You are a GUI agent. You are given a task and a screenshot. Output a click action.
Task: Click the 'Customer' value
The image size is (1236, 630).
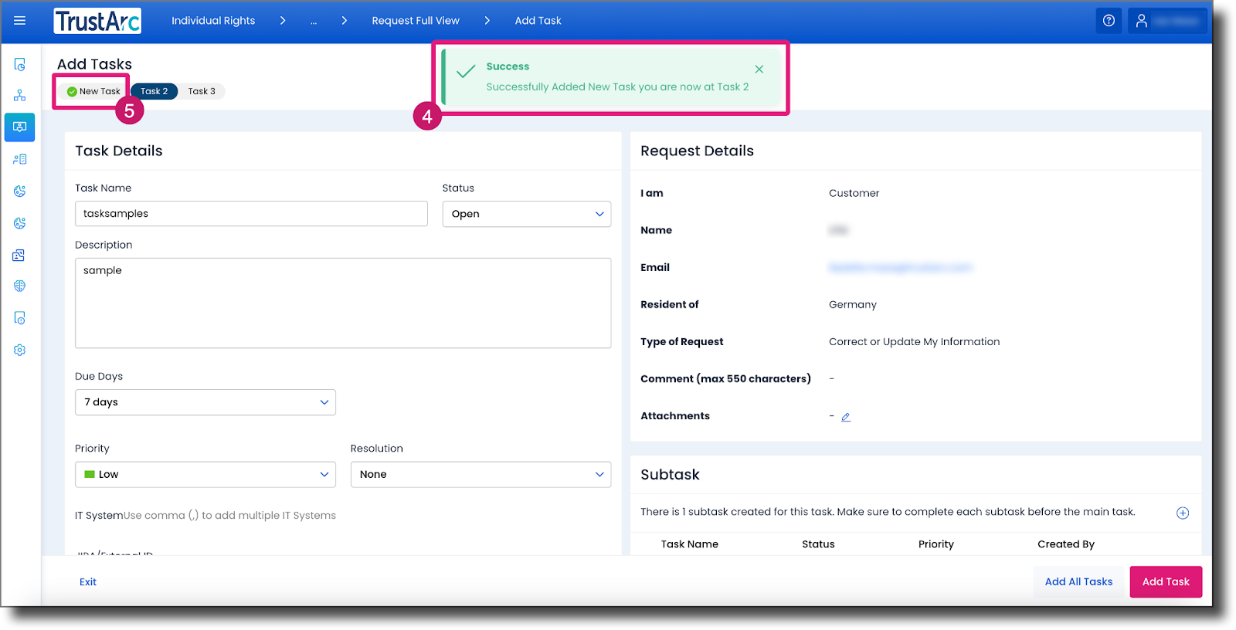pos(854,193)
